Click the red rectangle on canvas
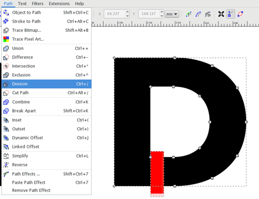Screen dimensions: 259x199 click(157, 172)
